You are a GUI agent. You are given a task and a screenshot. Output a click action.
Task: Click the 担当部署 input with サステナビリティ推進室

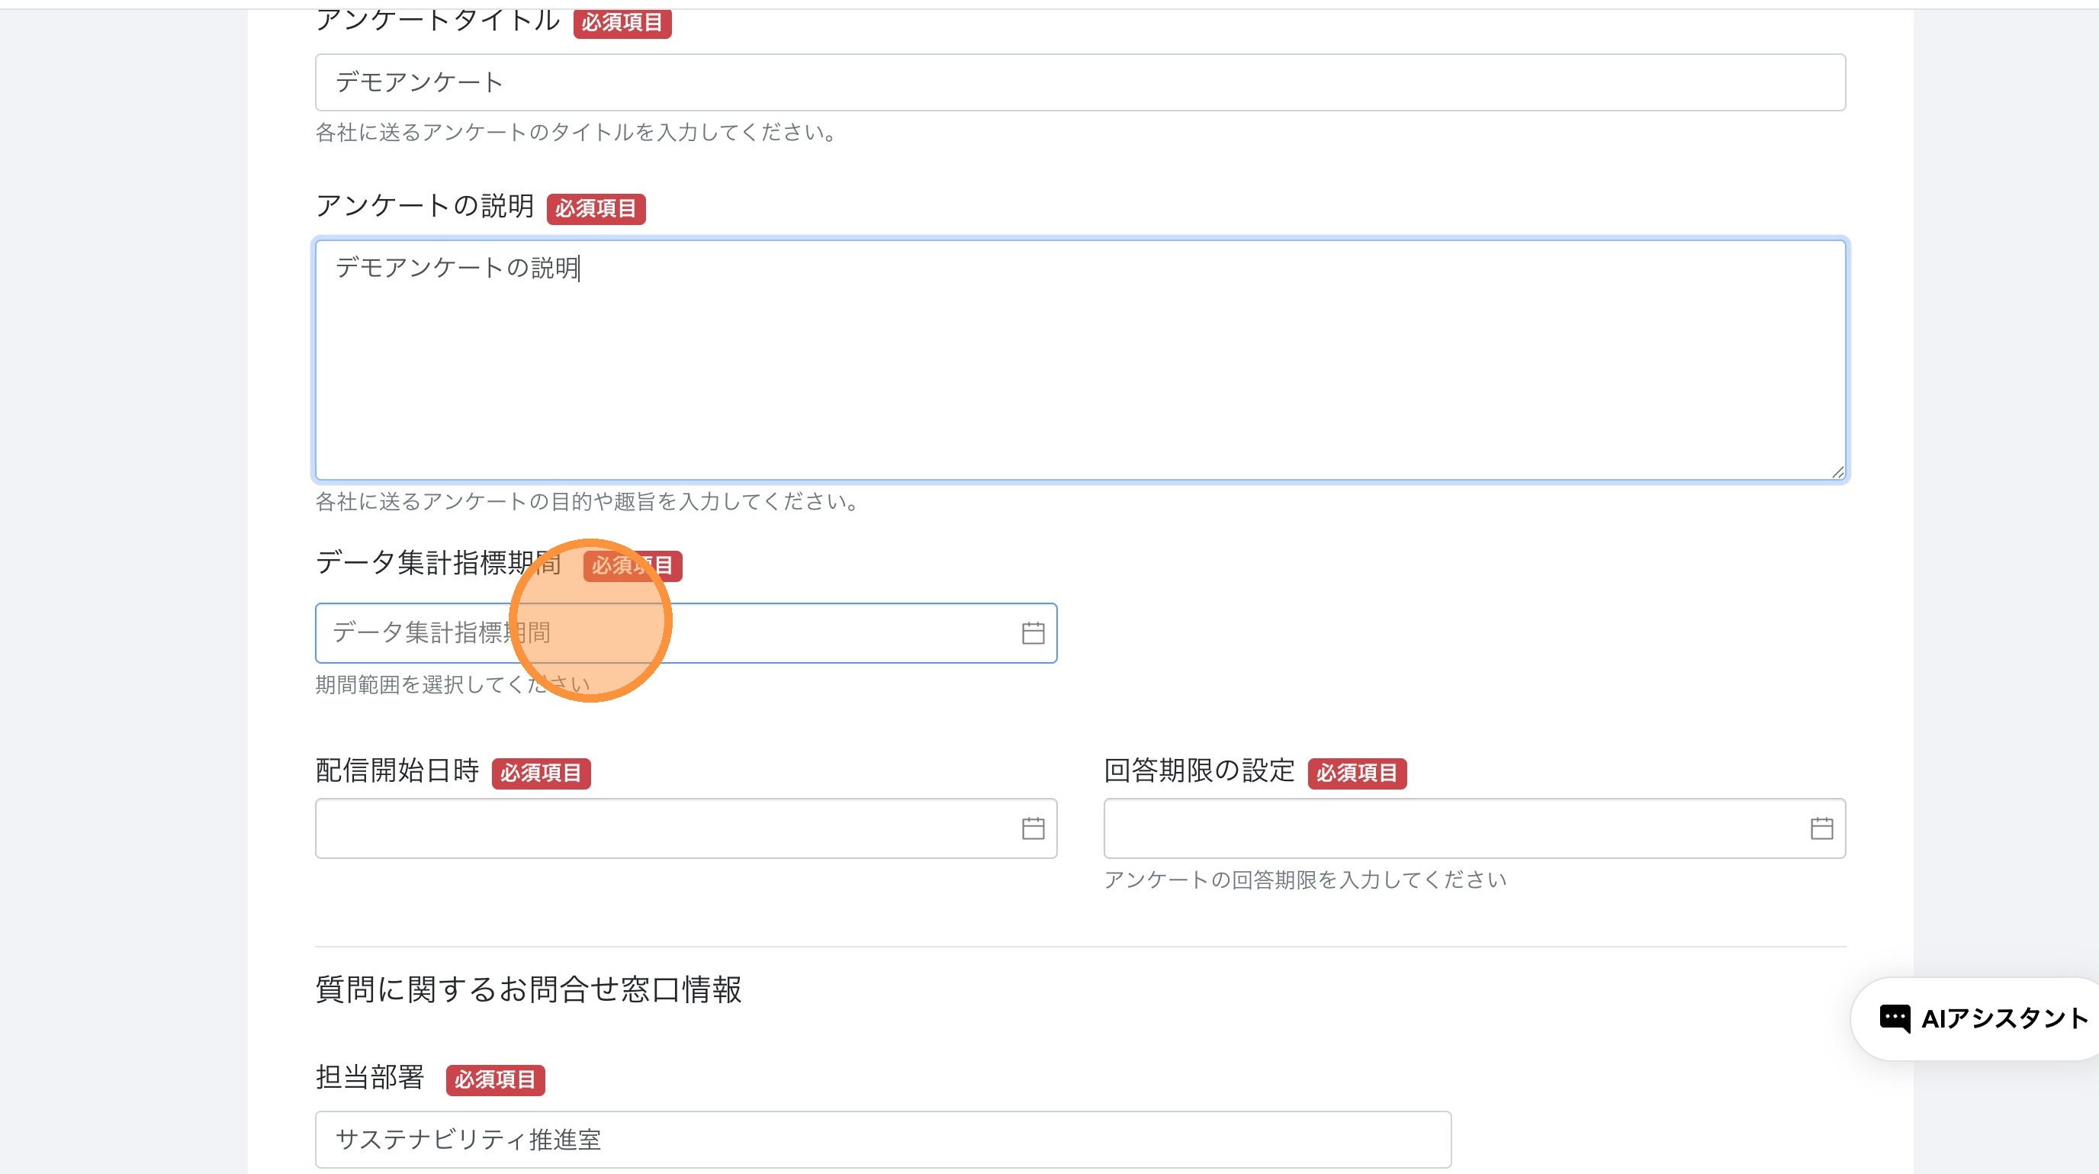[x=882, y=1139]
